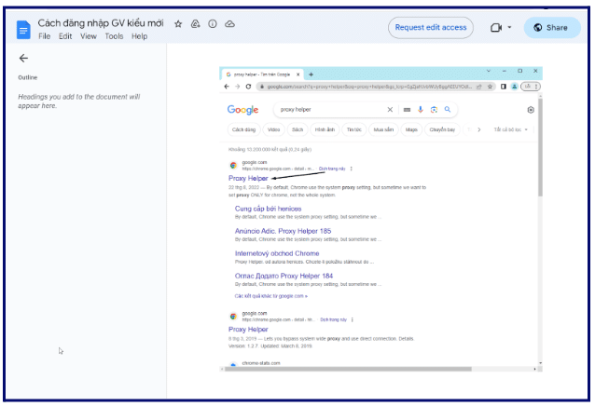Click Các kết quả khác từ google.com link
The image size is (595, 406).
271,296
